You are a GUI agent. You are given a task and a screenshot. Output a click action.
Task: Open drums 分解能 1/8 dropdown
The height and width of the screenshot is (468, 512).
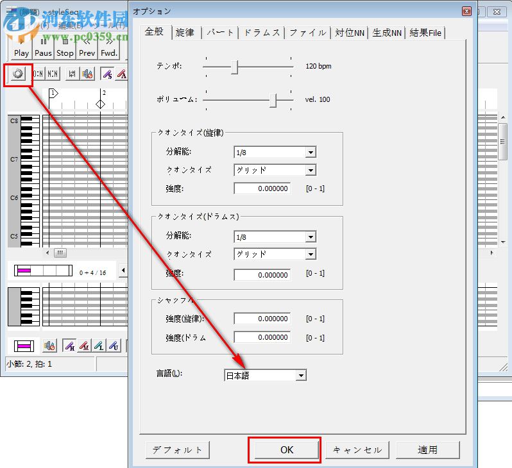coord(275,237)
